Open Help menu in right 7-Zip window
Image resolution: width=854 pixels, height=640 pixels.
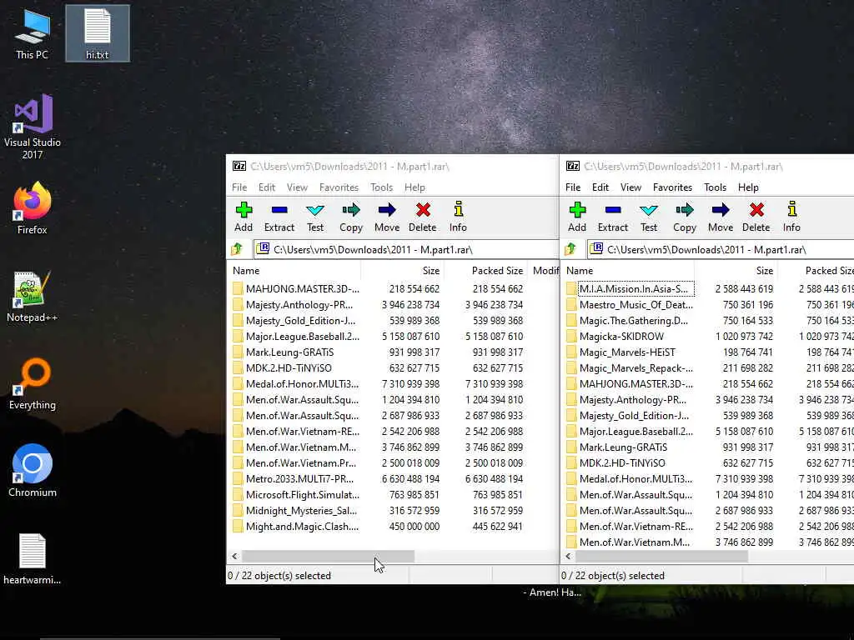pos(748,187)
